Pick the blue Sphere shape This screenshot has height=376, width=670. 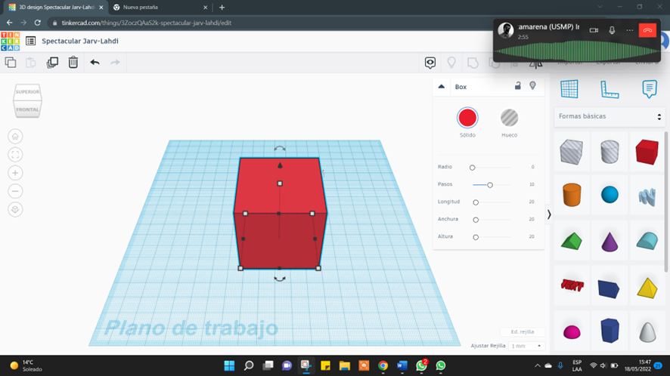610,195
